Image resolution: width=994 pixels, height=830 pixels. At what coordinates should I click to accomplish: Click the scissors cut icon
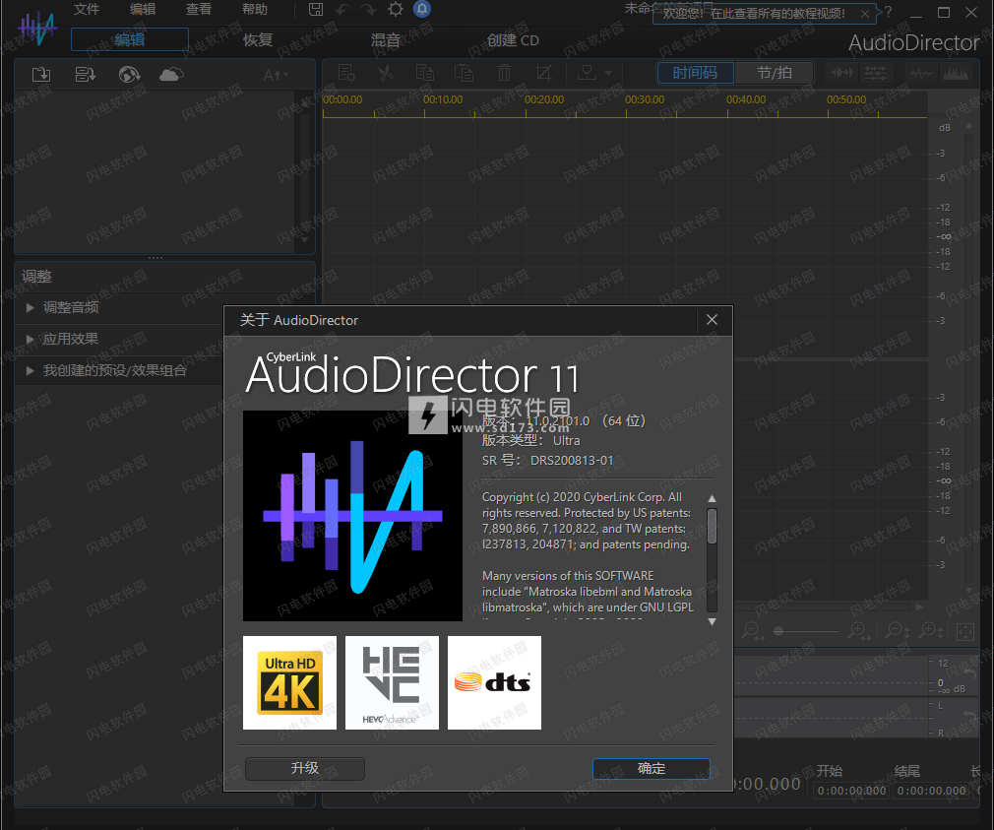pos(385,73)
